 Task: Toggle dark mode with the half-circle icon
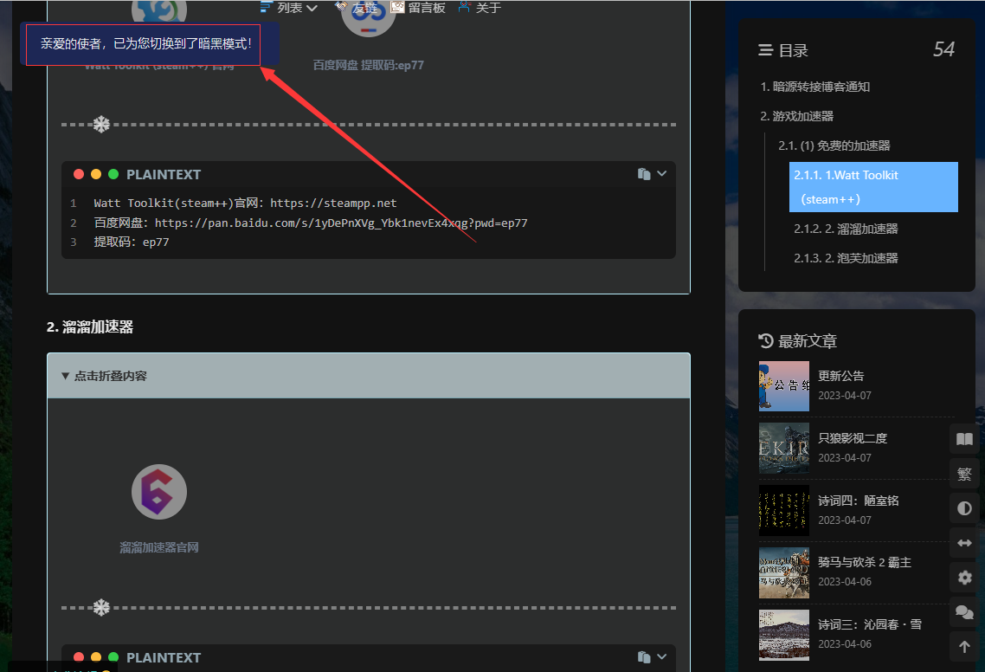pos(964,508)
